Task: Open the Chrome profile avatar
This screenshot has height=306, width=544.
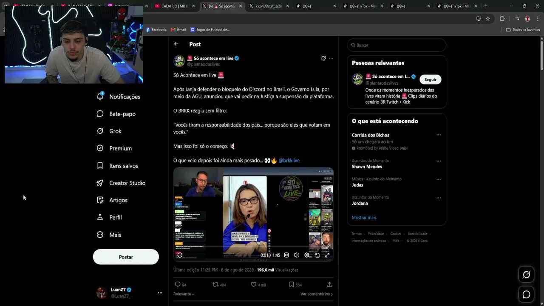Action: (527, 19)
